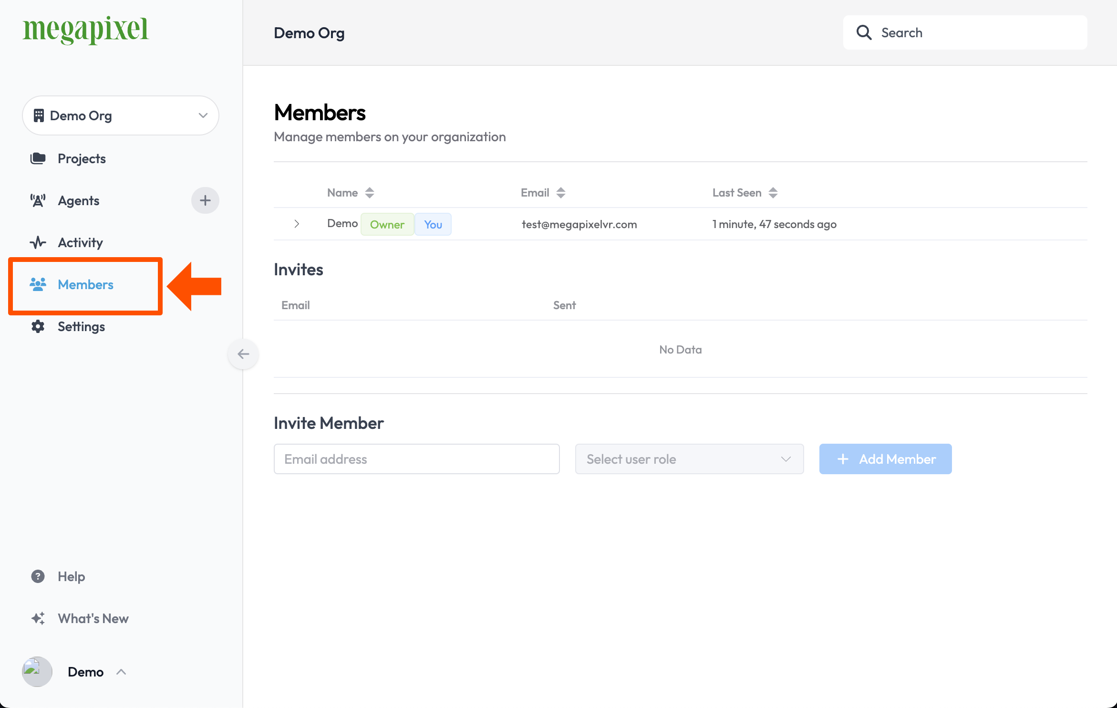Click the Demo Org building icon
Image resolution: width=1117 pixels, height=708 pixels.
point(39,115)
